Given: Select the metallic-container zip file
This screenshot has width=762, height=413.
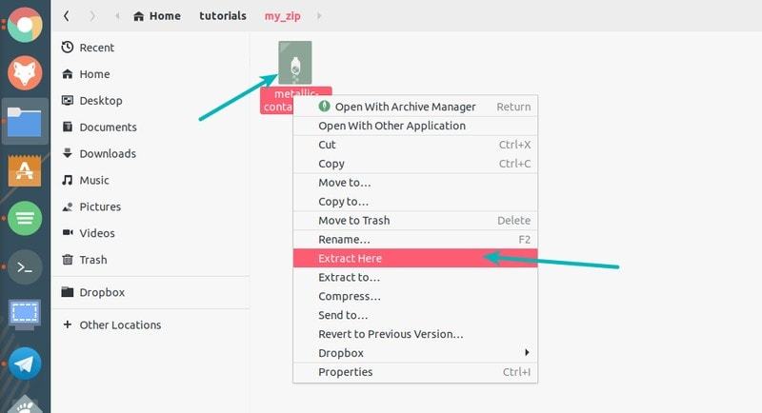Looking at the screenshot, I should 295,64.
